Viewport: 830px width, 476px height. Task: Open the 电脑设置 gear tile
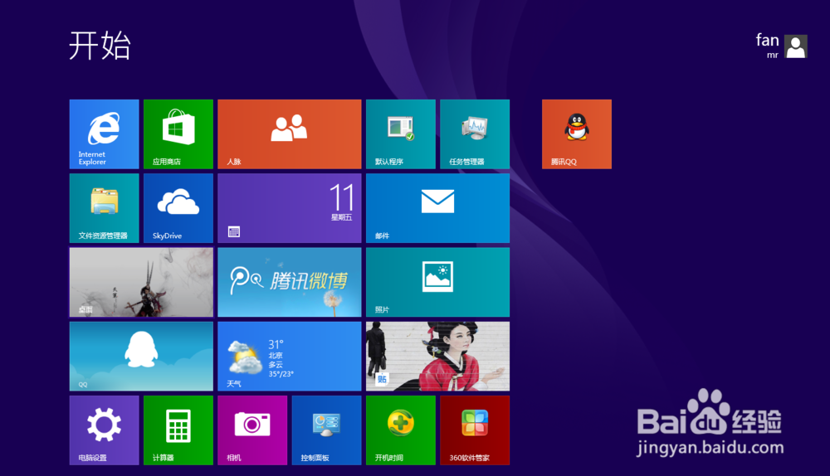(x=105, y=430)
